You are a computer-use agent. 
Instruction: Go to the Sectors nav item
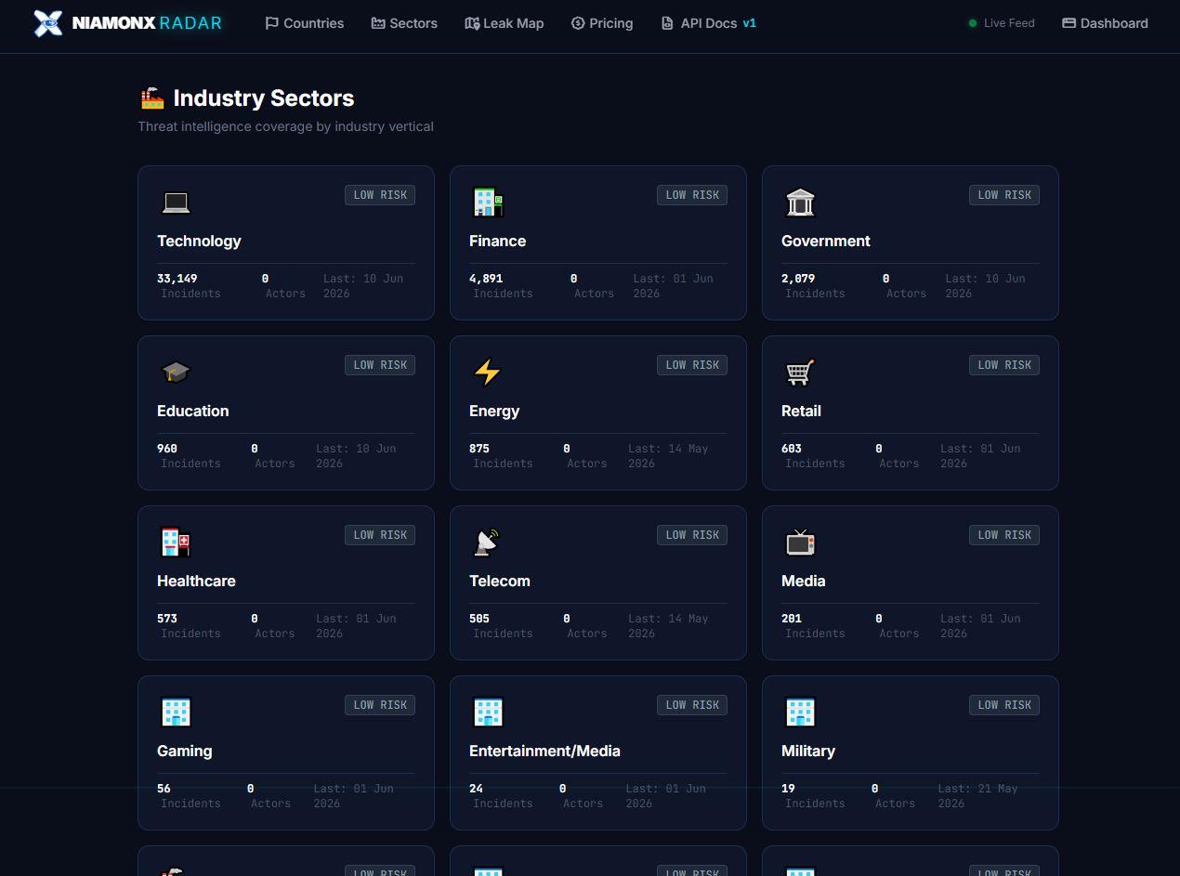click(x=404, y=23)
